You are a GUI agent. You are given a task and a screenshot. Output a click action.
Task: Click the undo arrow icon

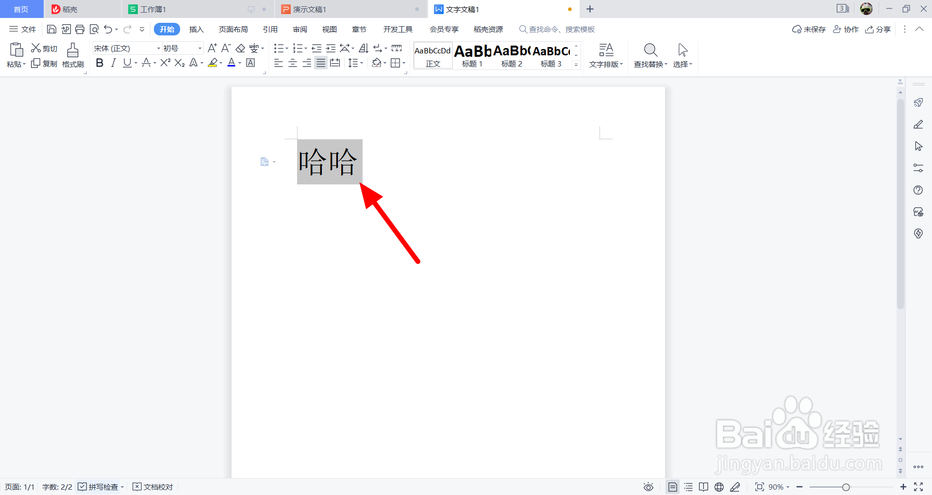click(108, 29)
